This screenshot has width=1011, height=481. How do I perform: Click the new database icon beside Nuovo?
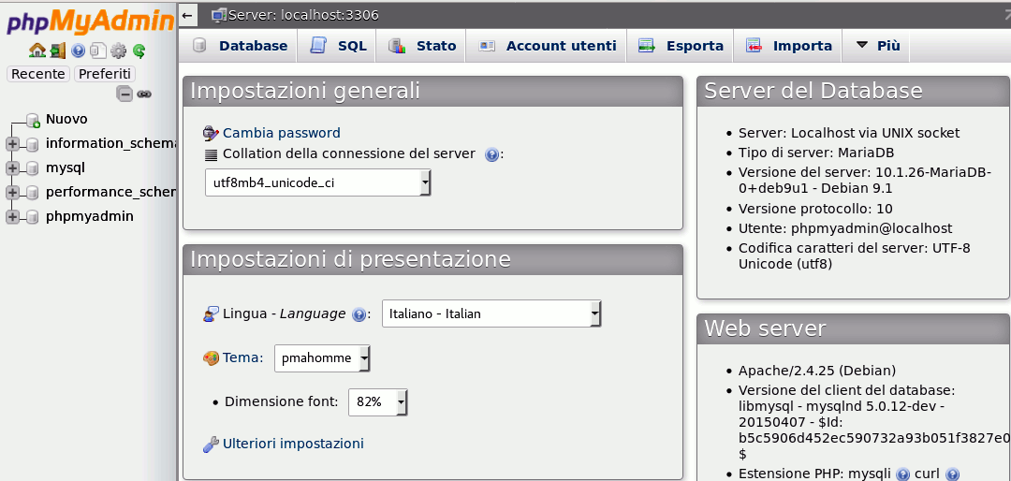(34, 120)
